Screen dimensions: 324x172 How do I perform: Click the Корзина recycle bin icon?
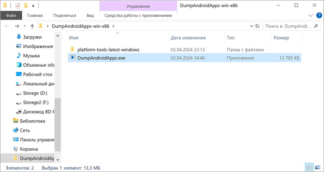(16, 149)
